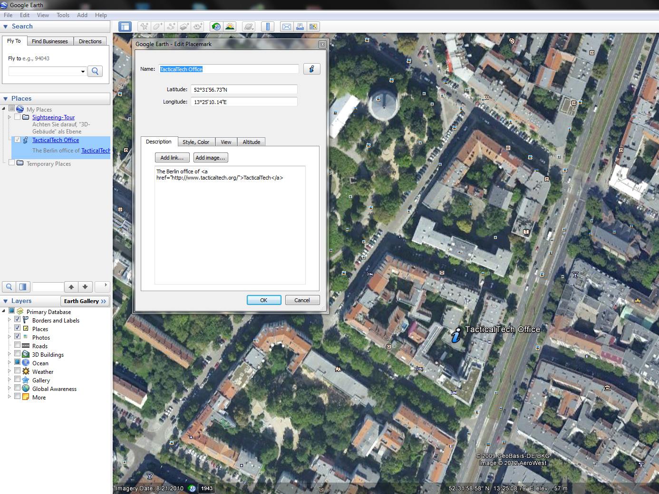Click the Longitude input field

[244, 102]
